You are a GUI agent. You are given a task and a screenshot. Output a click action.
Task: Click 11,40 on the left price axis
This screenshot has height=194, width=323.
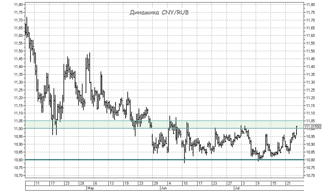(19, 67)
